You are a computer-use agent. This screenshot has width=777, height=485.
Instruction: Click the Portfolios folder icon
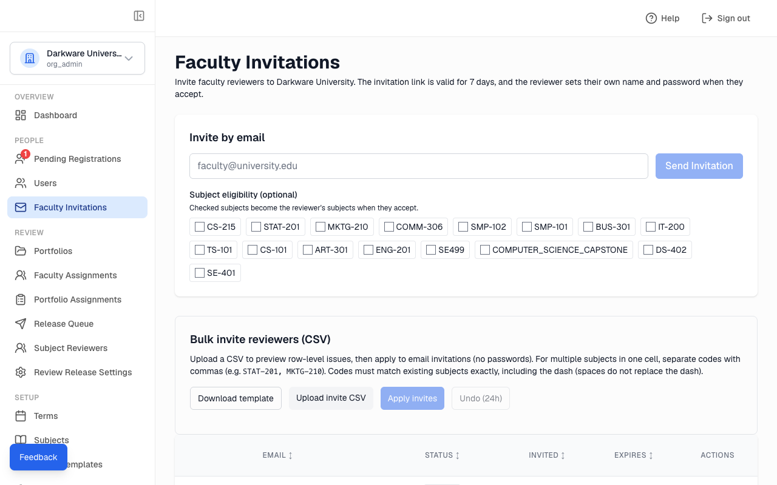click(x=21, y=251)
